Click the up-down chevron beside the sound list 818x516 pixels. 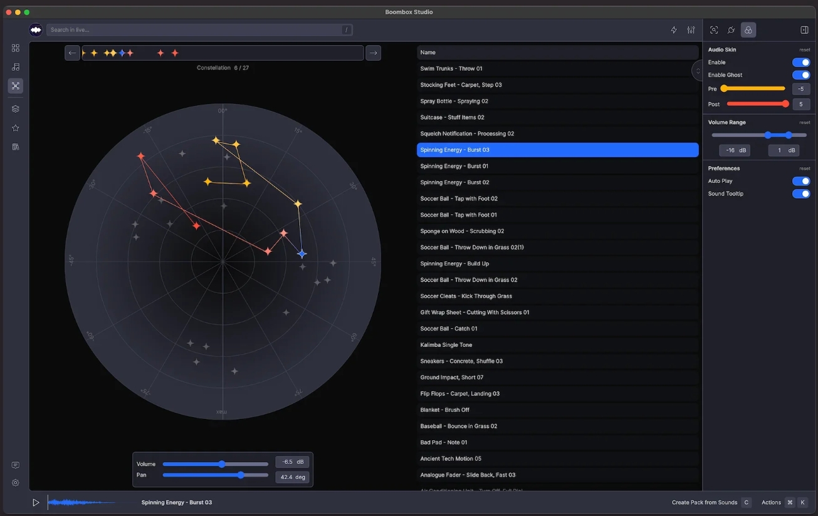coord(698,71)
